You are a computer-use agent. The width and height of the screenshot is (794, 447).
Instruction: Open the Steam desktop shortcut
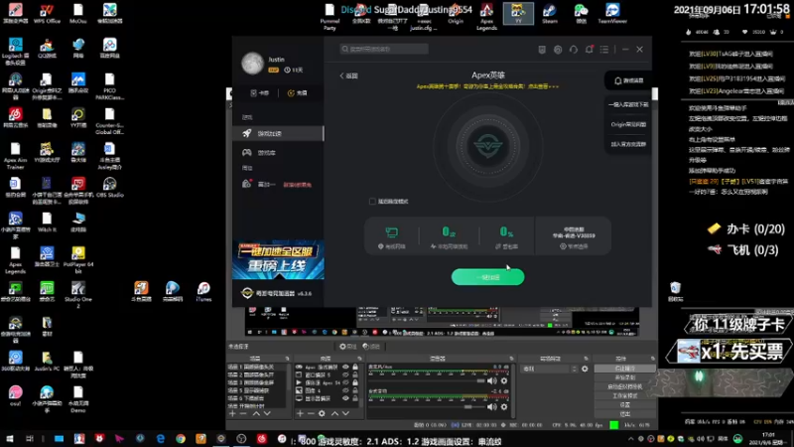pos(550,13)
